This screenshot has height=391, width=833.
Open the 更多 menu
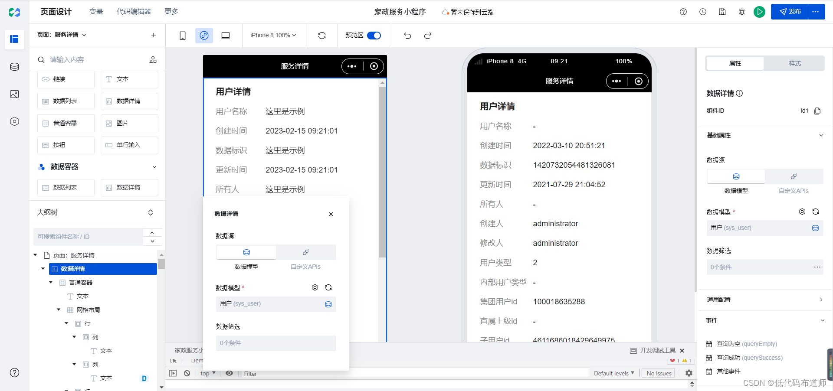click(x=171, y=12)
